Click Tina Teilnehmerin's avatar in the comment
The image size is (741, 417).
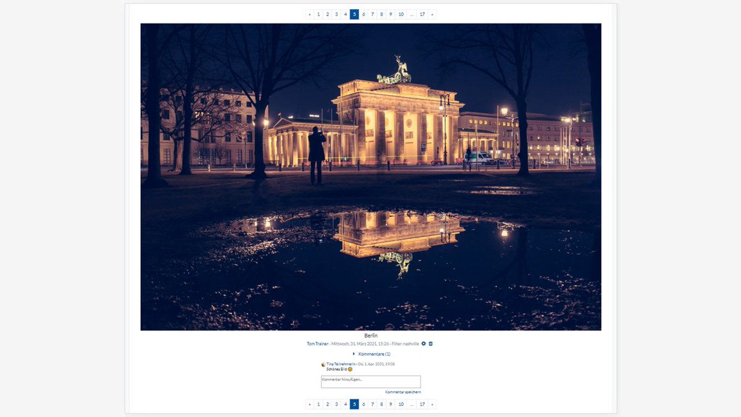(324, 364)
